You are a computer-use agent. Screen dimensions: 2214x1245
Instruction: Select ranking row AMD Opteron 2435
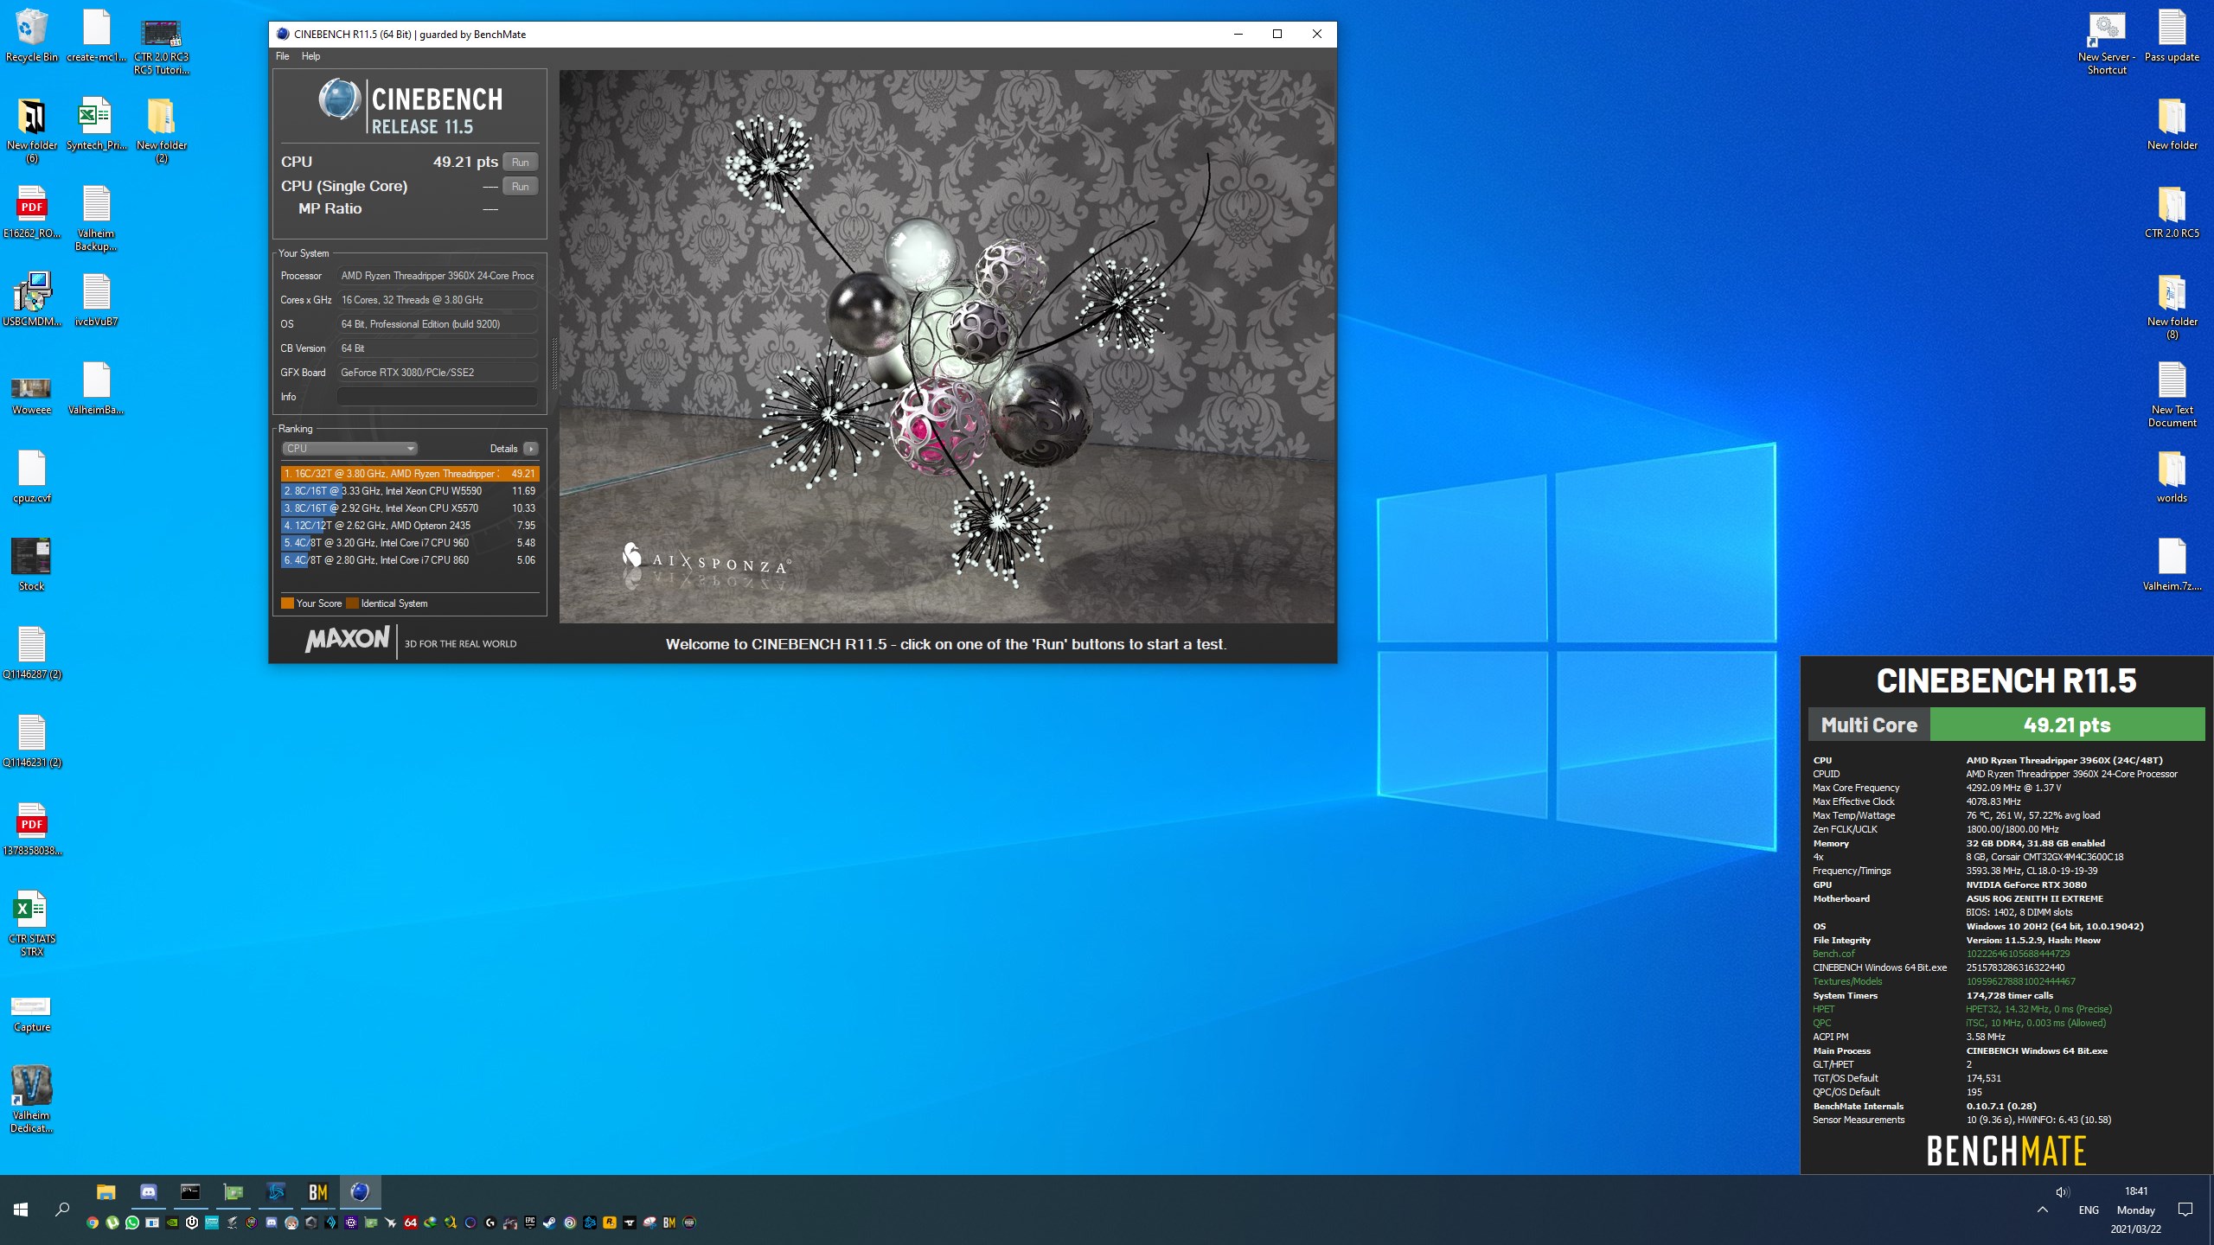[x=410, y=526]
